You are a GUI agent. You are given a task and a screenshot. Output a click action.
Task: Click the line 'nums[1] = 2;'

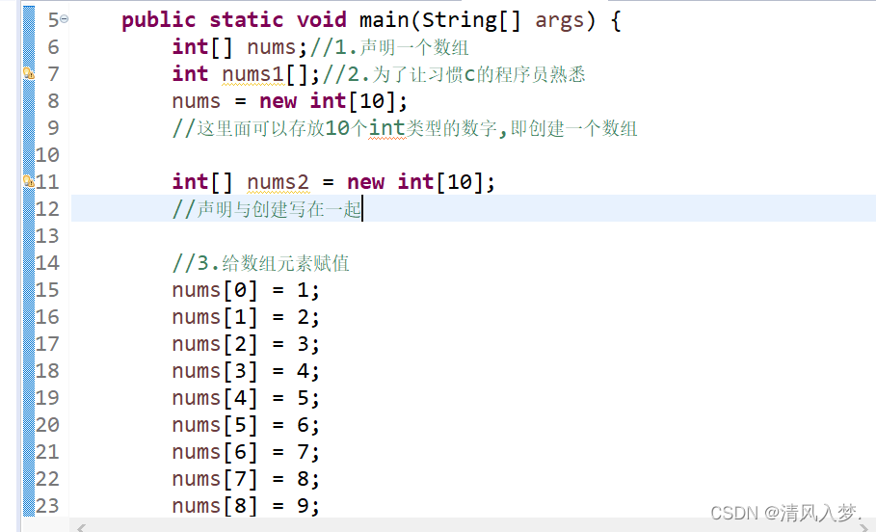[246, 317]
